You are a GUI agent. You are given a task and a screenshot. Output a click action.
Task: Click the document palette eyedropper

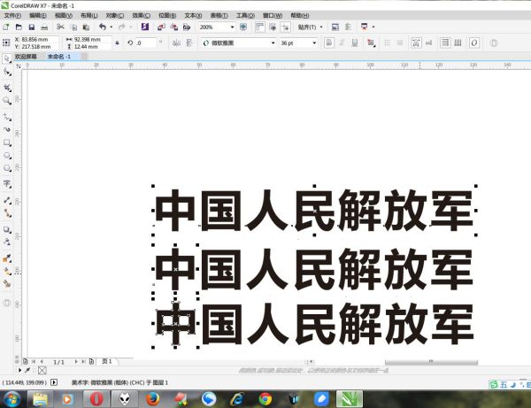point(27,370)
